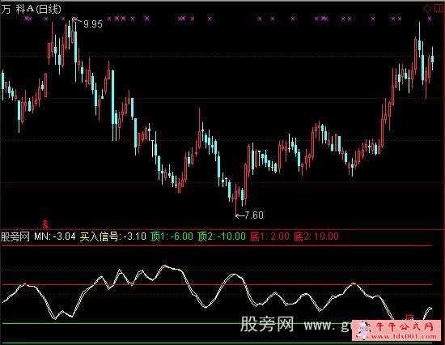The height and width of the screenshot is (345, 445).
Task: Click the arrow marker next to 7.60 low
Action: (x=239, y=215)
